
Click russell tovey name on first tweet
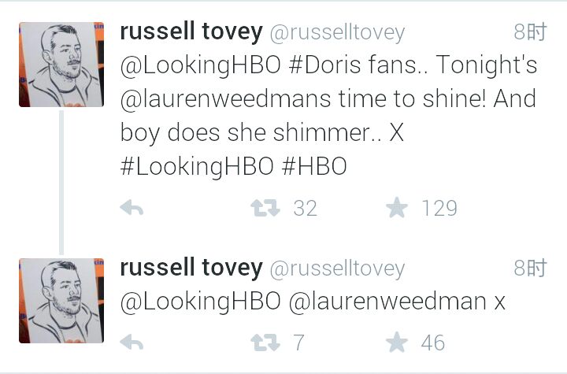191,31
